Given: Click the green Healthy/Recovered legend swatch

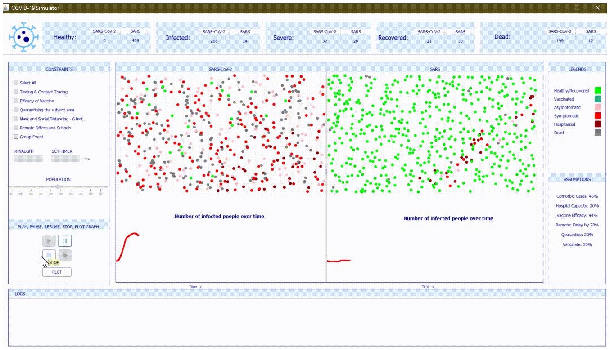Looking at the screenshot, I should (x=598, y=91).
